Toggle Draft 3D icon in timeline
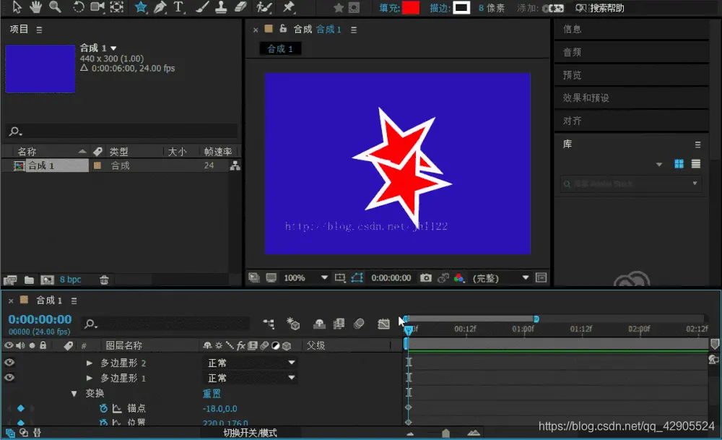This screenshot has width=722, height=440. 293,324
